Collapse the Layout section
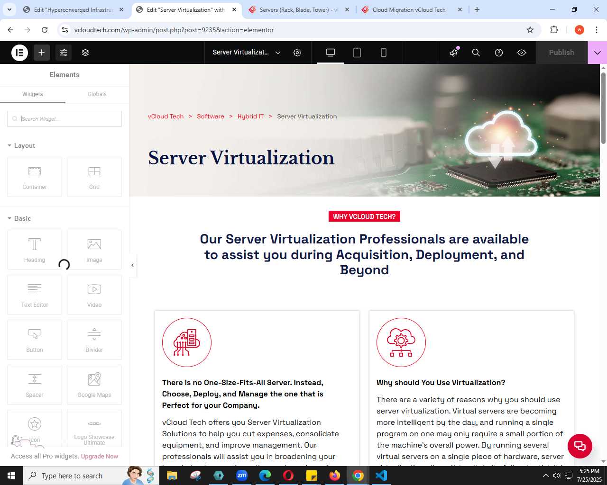 [x=21, y=145]
